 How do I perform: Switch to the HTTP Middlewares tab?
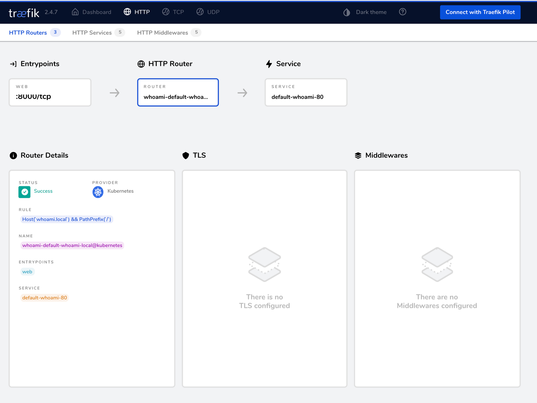click(x=162, y=32)
